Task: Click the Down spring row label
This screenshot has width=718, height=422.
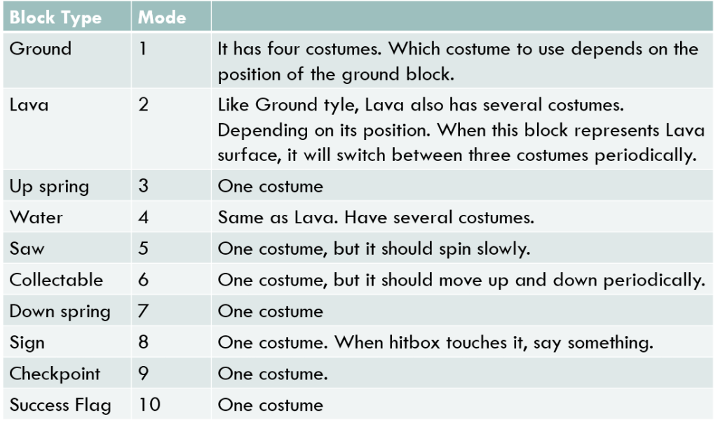Action: click(60, 311)
